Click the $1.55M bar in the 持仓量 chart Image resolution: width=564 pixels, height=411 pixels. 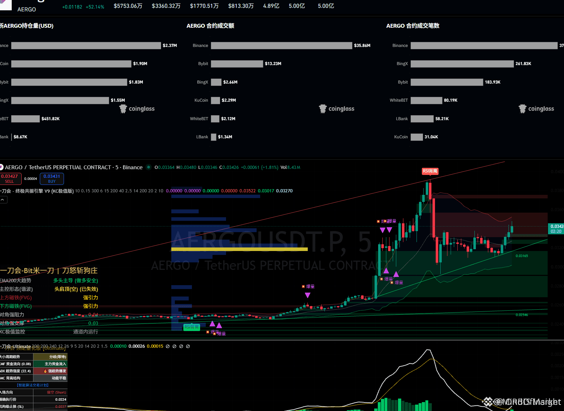pyautogui.click(x=60, y=100)
